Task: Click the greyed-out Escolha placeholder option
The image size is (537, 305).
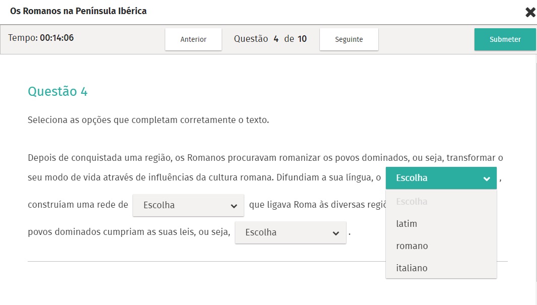Action: pos(412,202)
